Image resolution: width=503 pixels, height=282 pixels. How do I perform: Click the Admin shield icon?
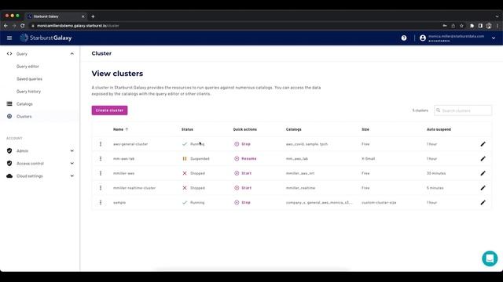pos(9,151)
